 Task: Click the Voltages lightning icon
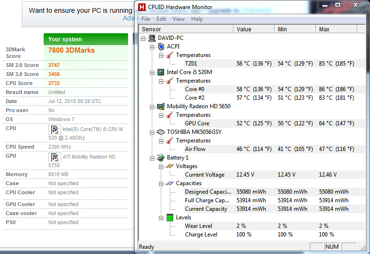(170, 166)
